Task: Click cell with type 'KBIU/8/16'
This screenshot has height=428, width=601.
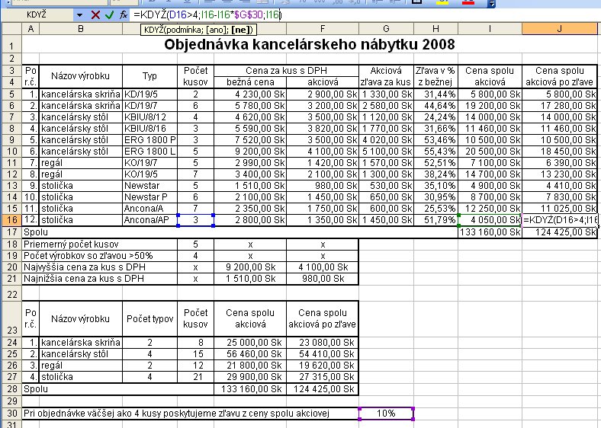Action: [x=149, y=129]
